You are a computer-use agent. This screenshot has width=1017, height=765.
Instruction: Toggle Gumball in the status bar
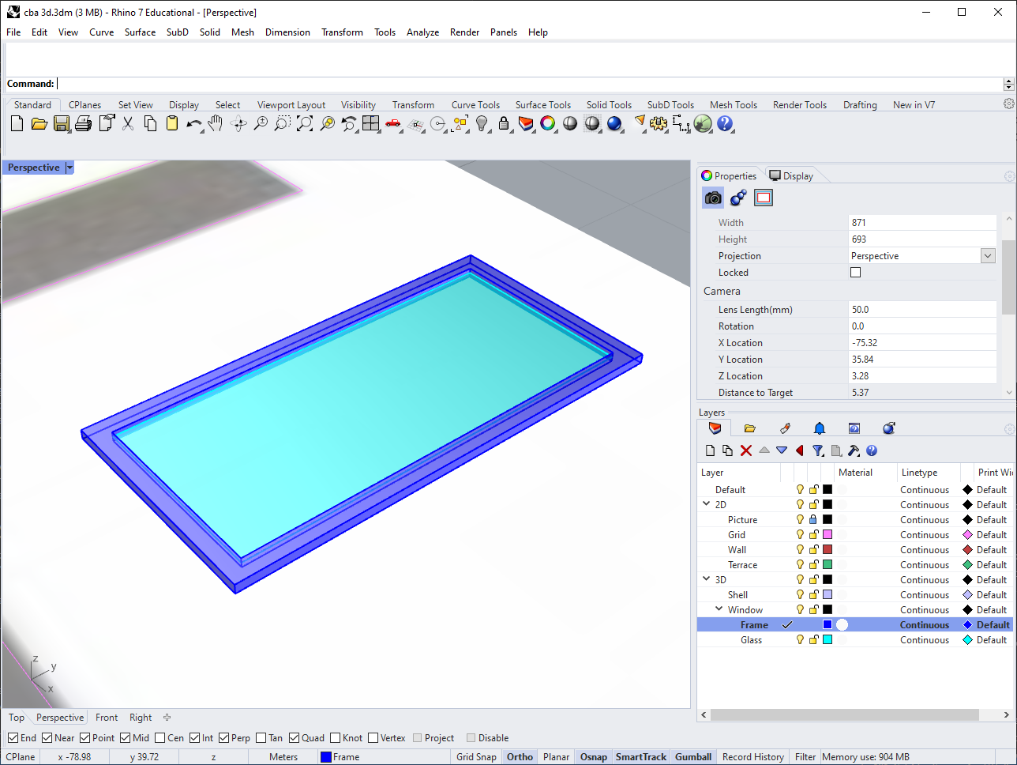(x=693, y=757)
